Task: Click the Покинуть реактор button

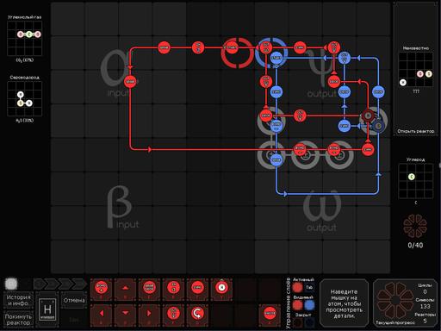Action: 18,319
